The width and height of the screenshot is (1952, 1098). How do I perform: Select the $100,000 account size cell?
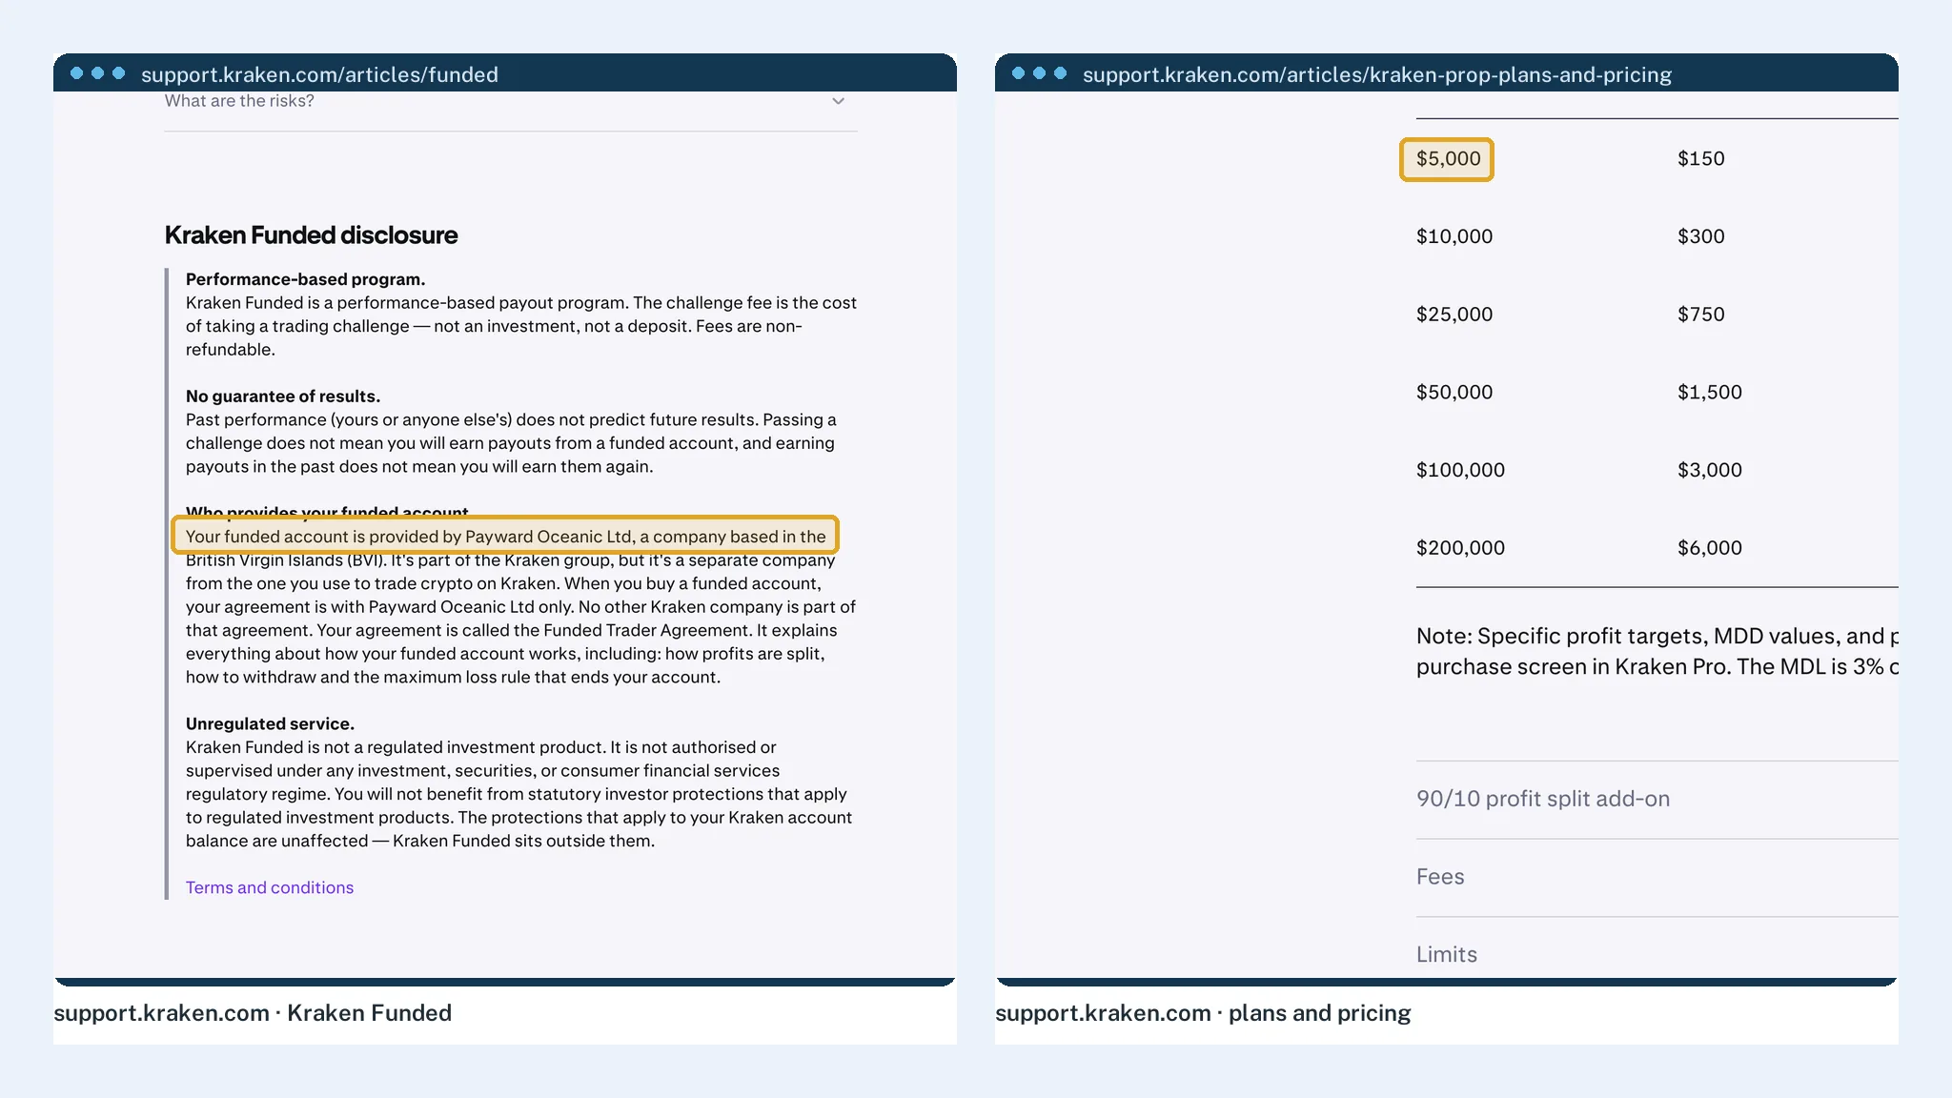(1460, 470)
